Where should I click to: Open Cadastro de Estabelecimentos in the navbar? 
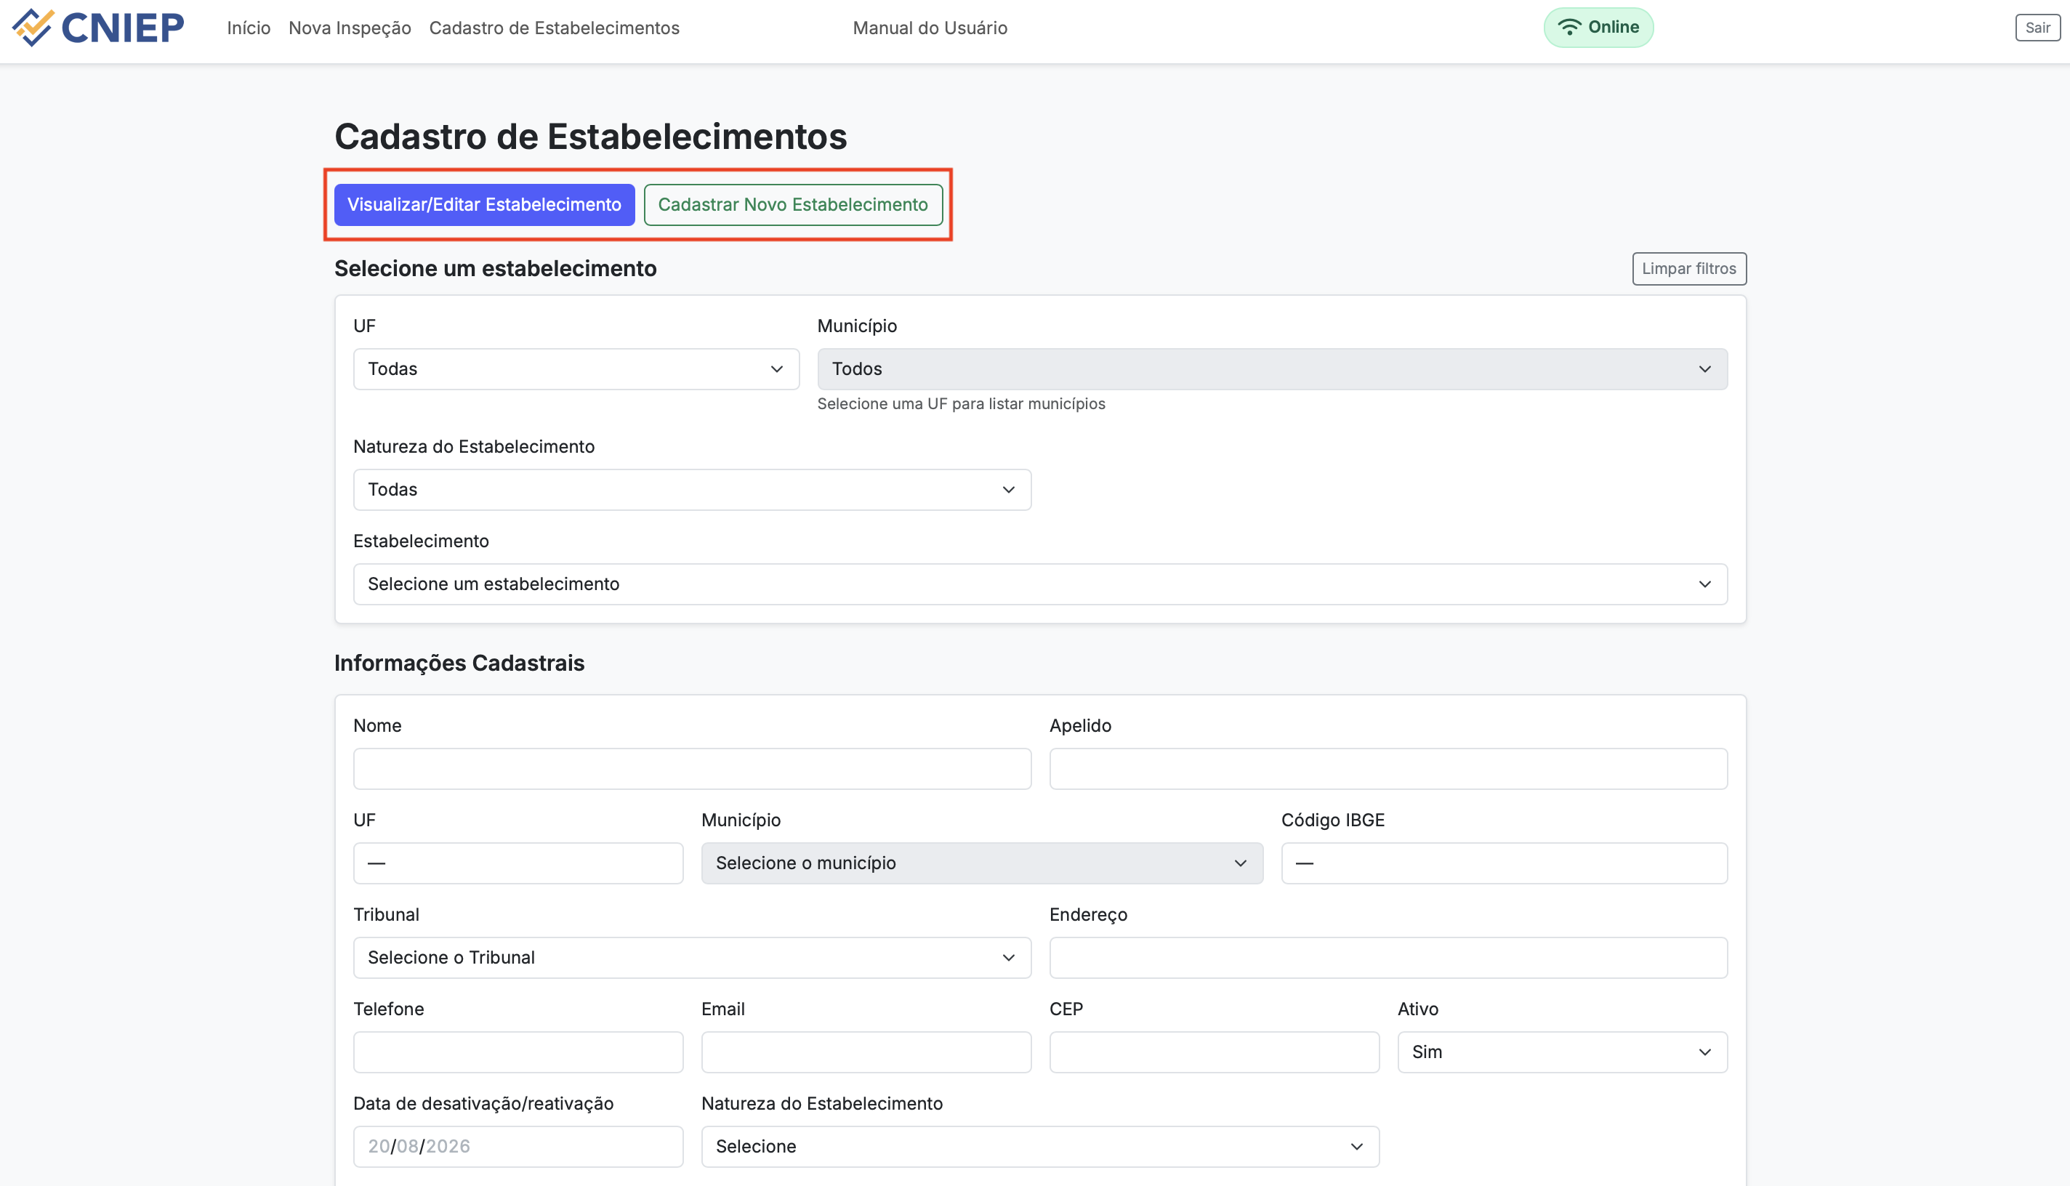(554, 28)
